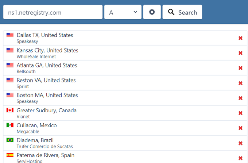Viewport: 248px width, 163px height.
Task: Open the record type dropdown showing A
Action: coord(123,12)
